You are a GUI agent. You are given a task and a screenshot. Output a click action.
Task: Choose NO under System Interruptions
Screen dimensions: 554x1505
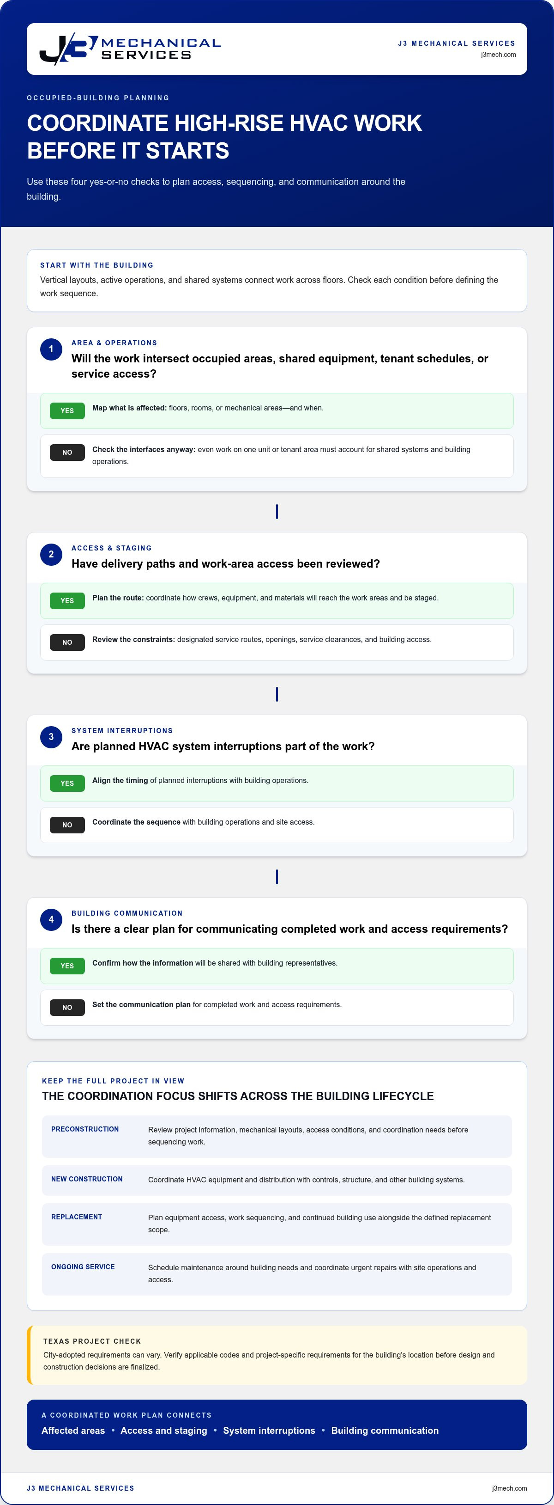coord(67,825)
